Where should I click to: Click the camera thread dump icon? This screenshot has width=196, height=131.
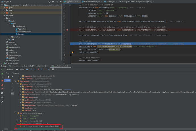coord(2,93)
